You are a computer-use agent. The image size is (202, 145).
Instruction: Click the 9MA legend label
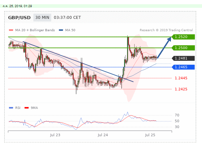(34, 108)
